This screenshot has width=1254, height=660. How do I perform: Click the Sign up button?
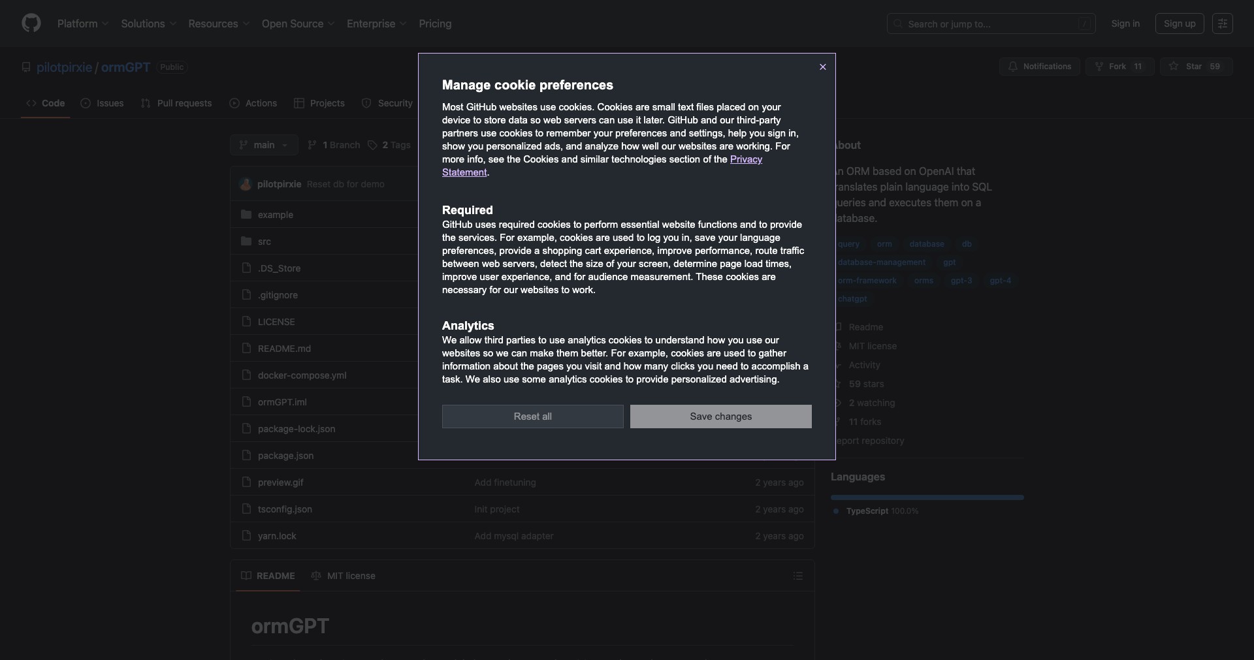click(x=1179, y=24)
